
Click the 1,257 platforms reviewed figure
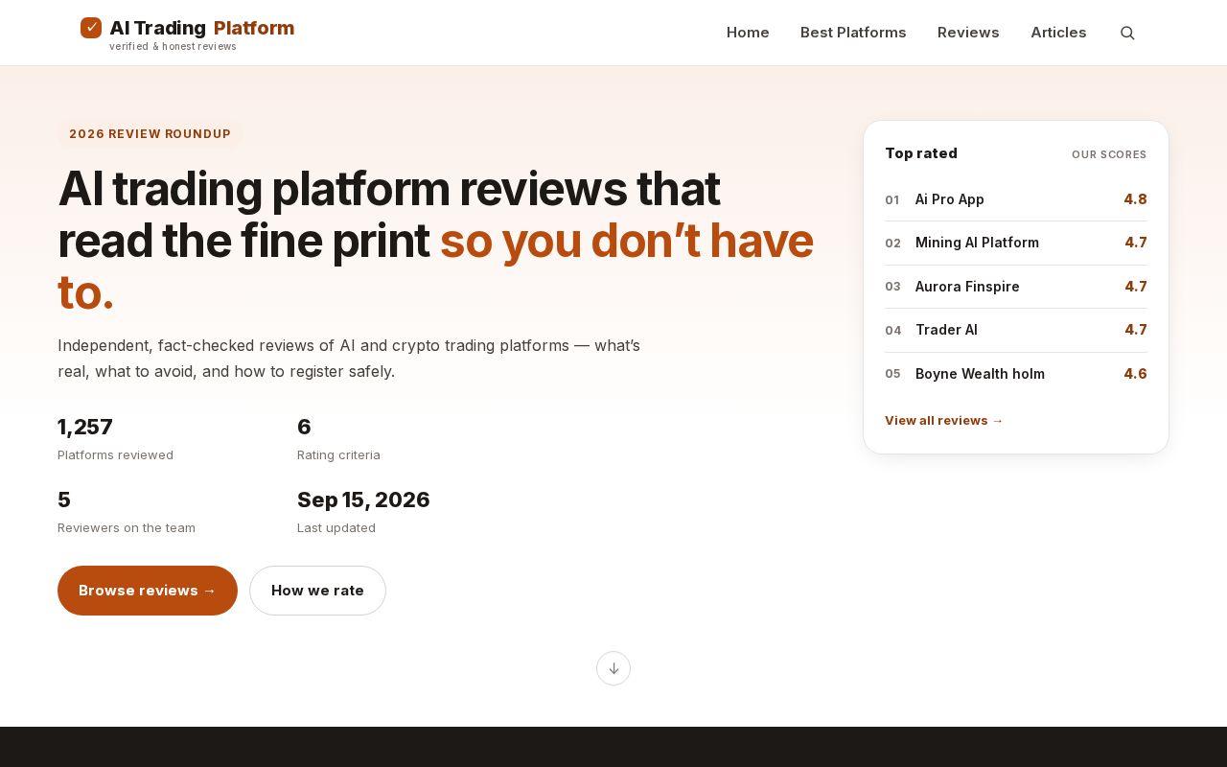[x=85, y=427]
